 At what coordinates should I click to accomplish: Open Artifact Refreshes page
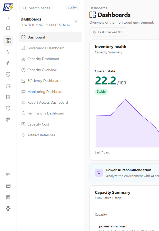coord(50,135)
